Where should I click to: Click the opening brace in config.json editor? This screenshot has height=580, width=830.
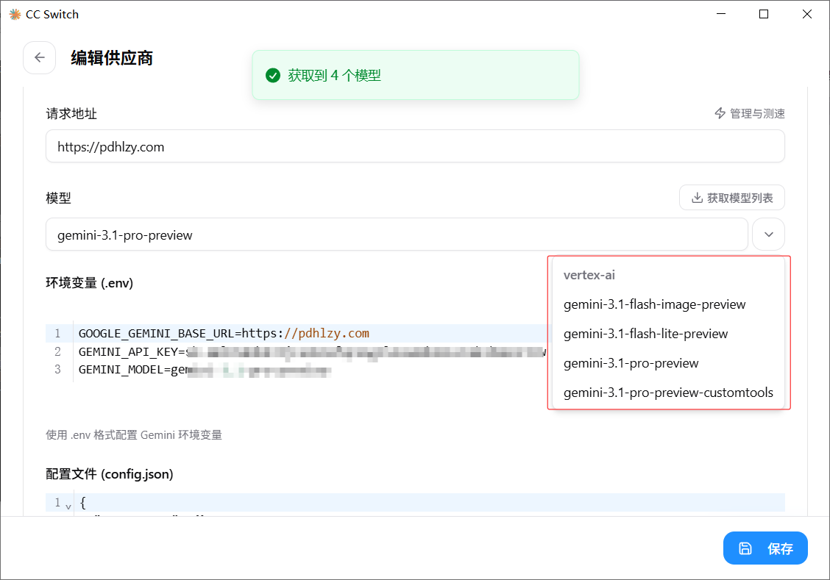point(82,502)
